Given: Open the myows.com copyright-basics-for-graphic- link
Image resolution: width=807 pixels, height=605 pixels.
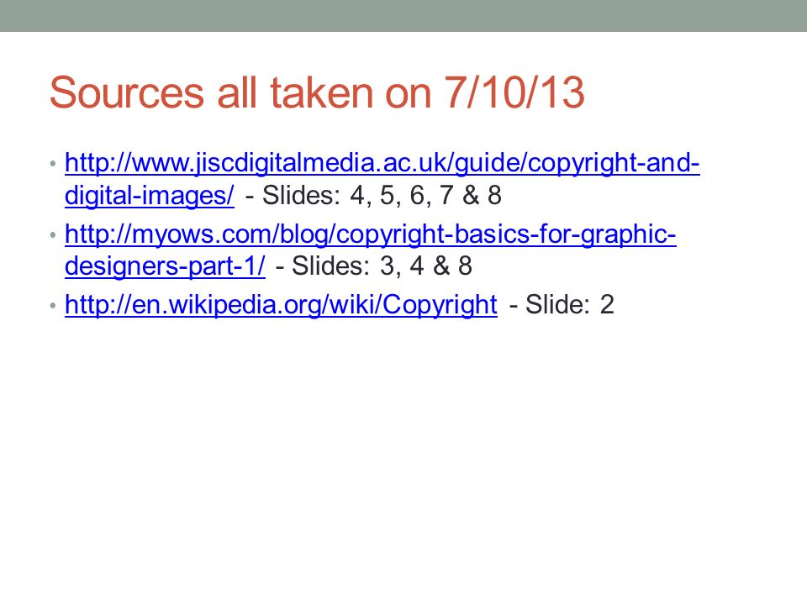Looking at the screenshot, I should pos(370,234).
